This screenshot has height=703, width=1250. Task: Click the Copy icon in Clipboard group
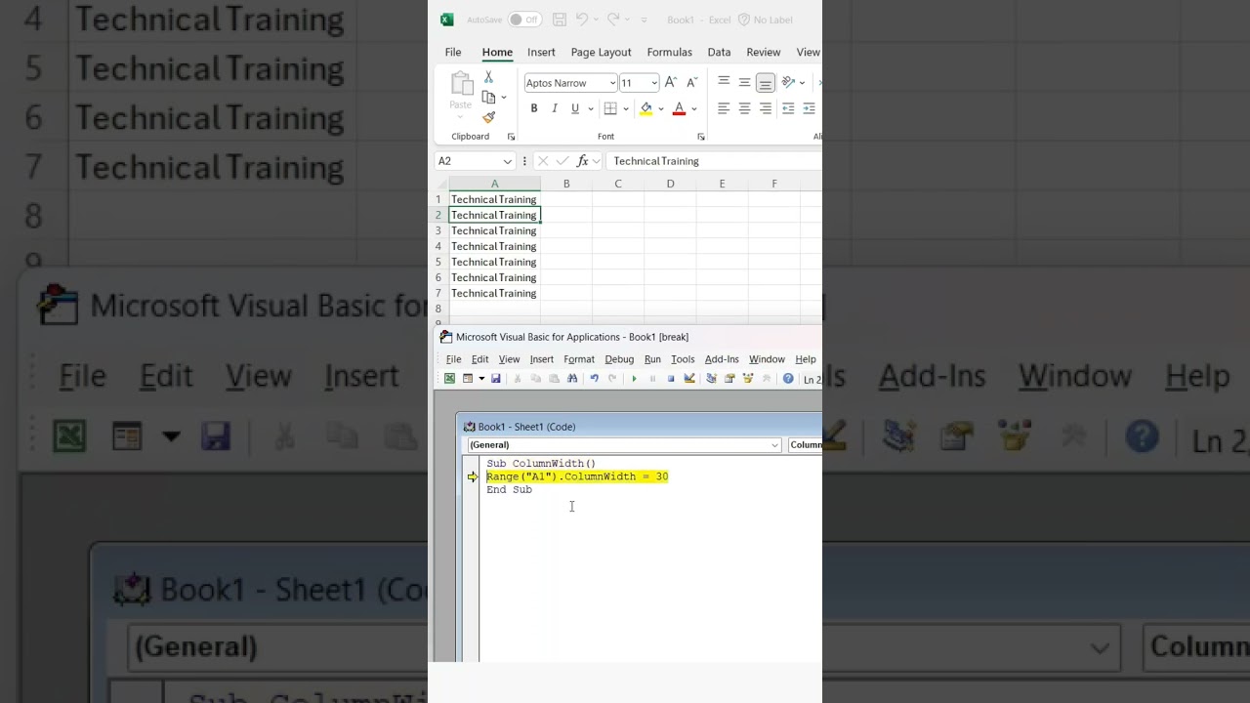pyautogui.click(x=488, y=98)
